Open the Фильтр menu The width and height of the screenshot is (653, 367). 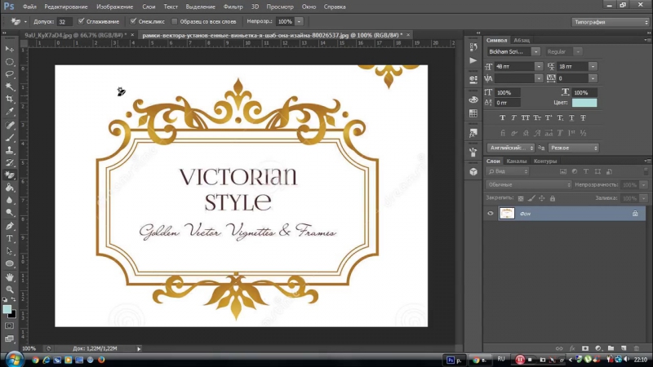coord(233,7)
